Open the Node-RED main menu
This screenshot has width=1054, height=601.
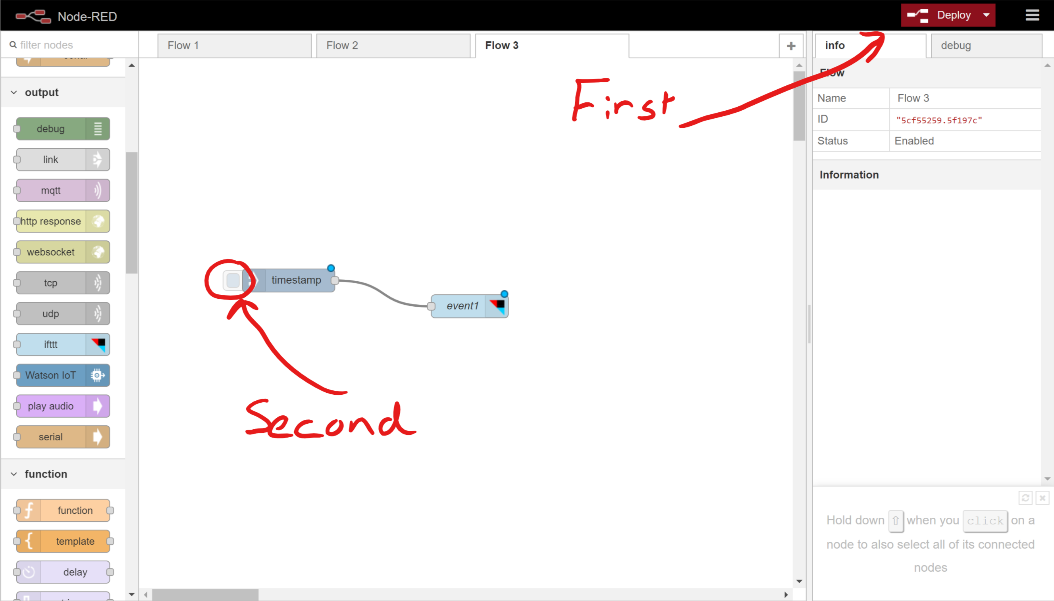point(1032,14)
